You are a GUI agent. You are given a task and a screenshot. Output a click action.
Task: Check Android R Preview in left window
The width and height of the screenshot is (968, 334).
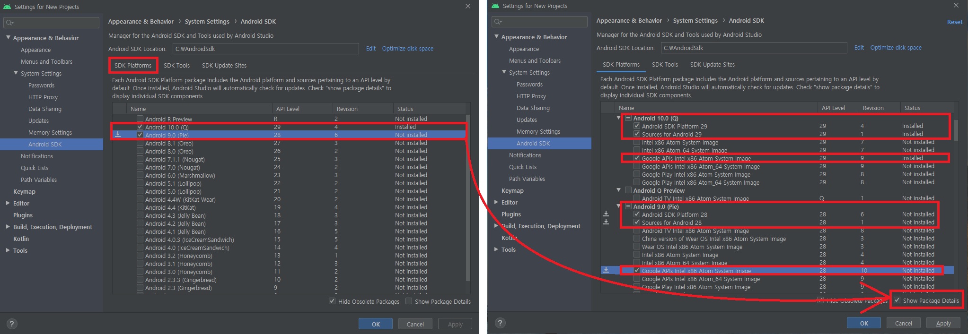pos(140,119)
